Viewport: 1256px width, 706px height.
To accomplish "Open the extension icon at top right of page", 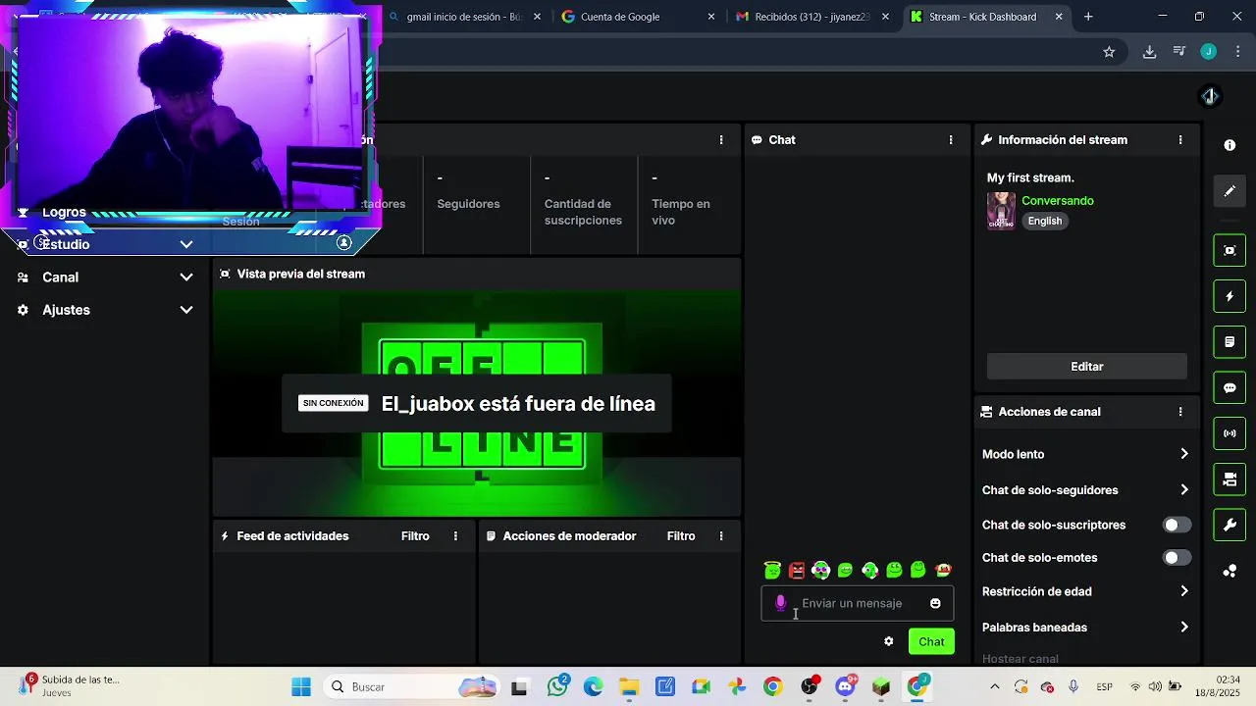I will pyautogui.click(x=1210, y=96).
